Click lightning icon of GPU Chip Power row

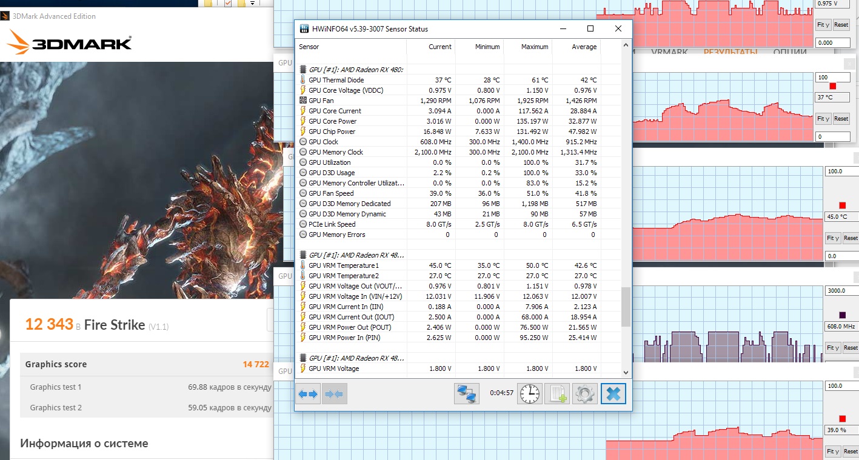point(303,132)
